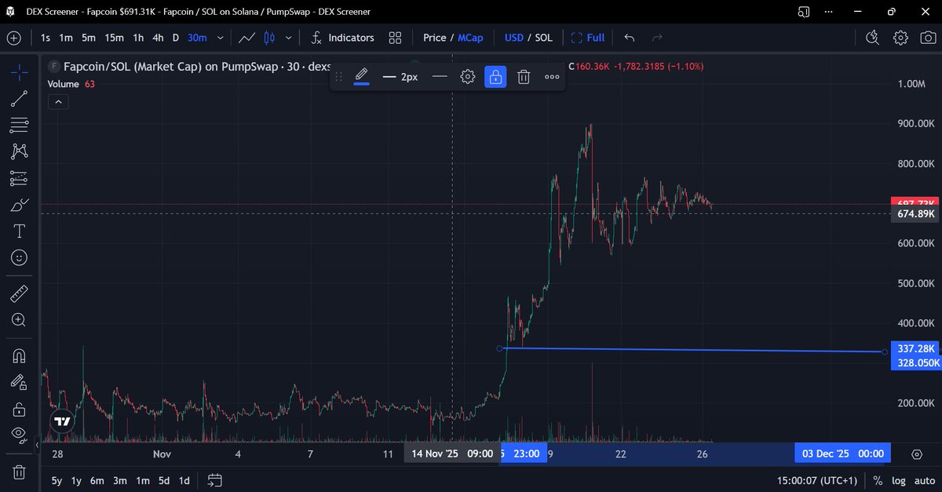
Task: Set date range to 5y
Action: coord(57,480)
